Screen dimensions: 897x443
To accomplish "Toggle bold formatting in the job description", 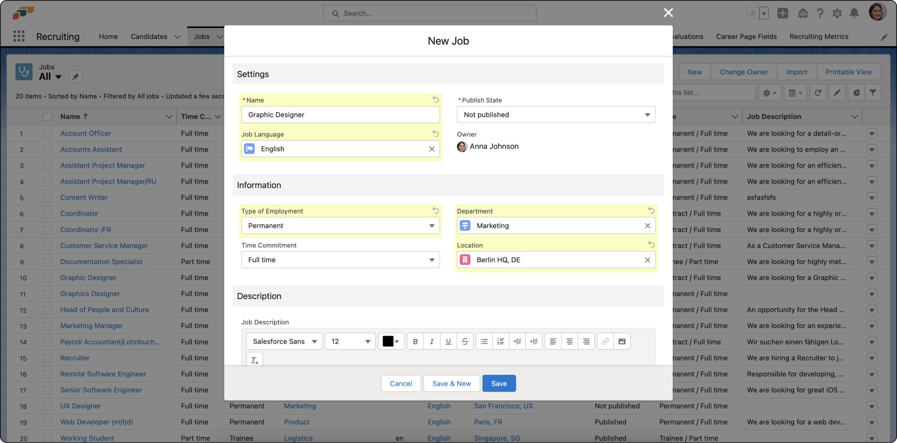I will tap(415, 341).
